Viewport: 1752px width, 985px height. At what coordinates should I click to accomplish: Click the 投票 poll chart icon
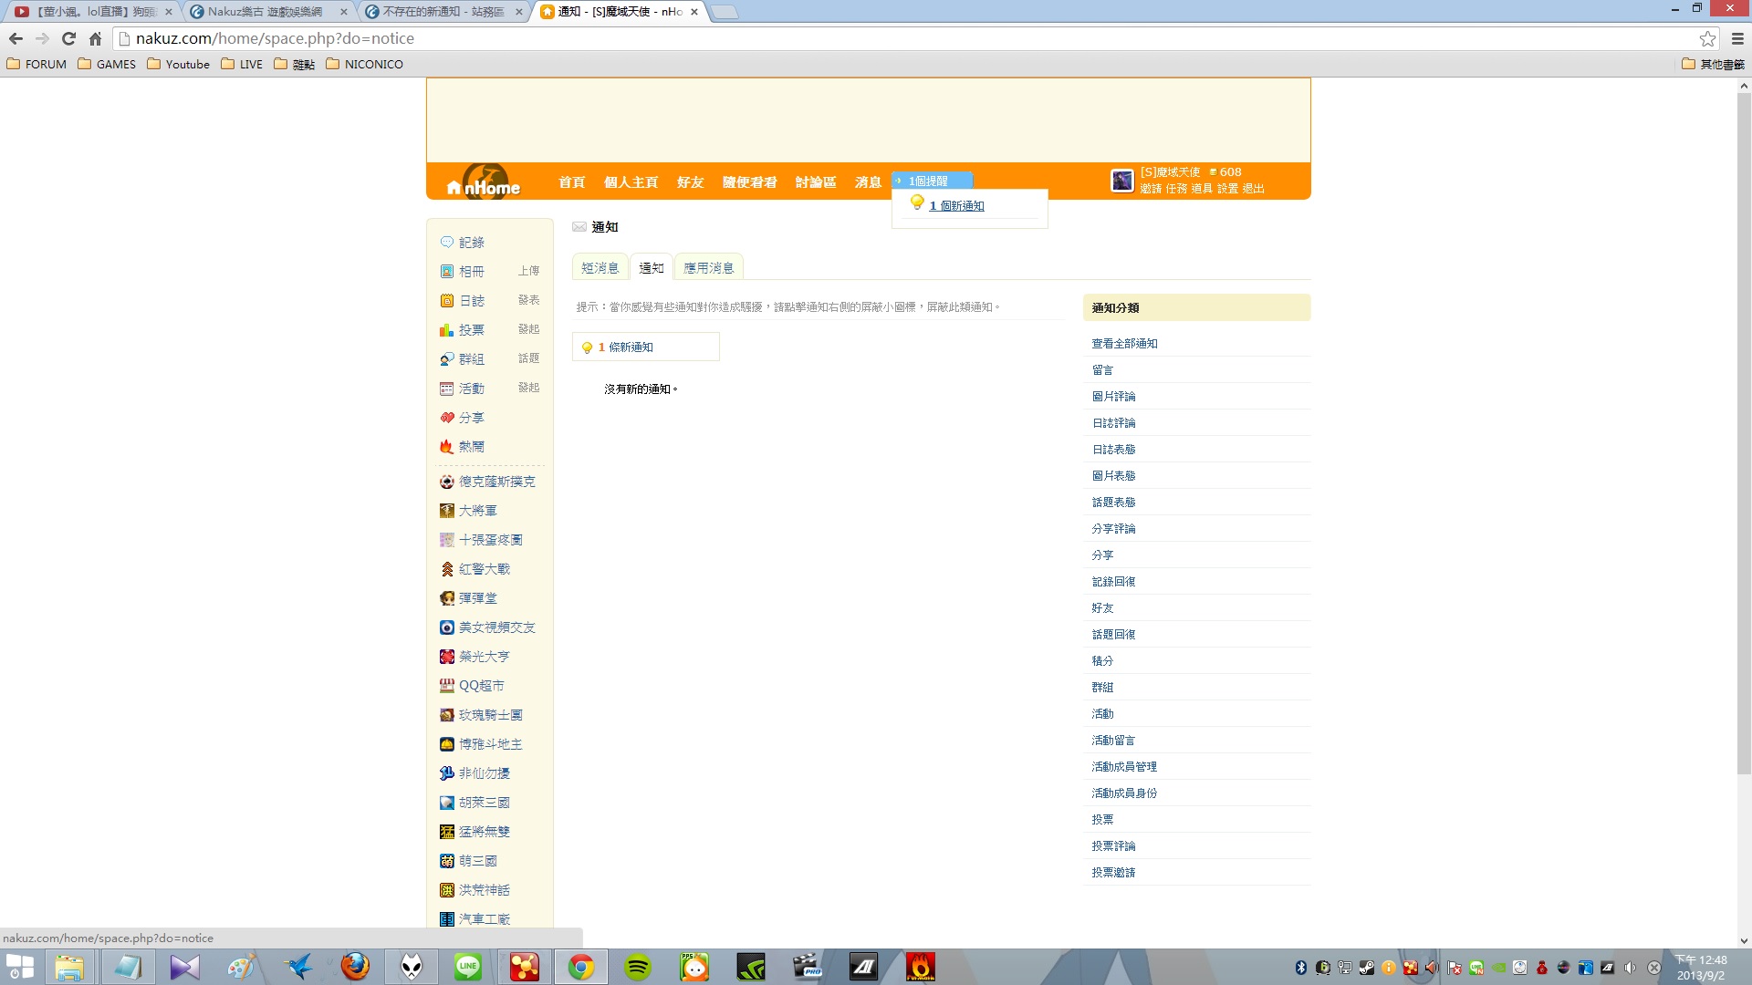(x=446, y=330)
